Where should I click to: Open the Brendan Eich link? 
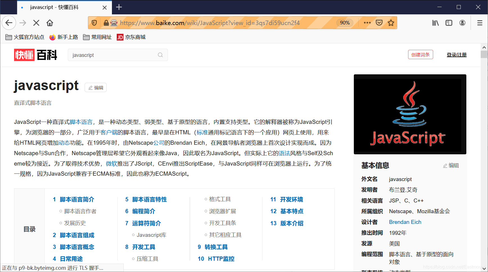click(405, 222)
